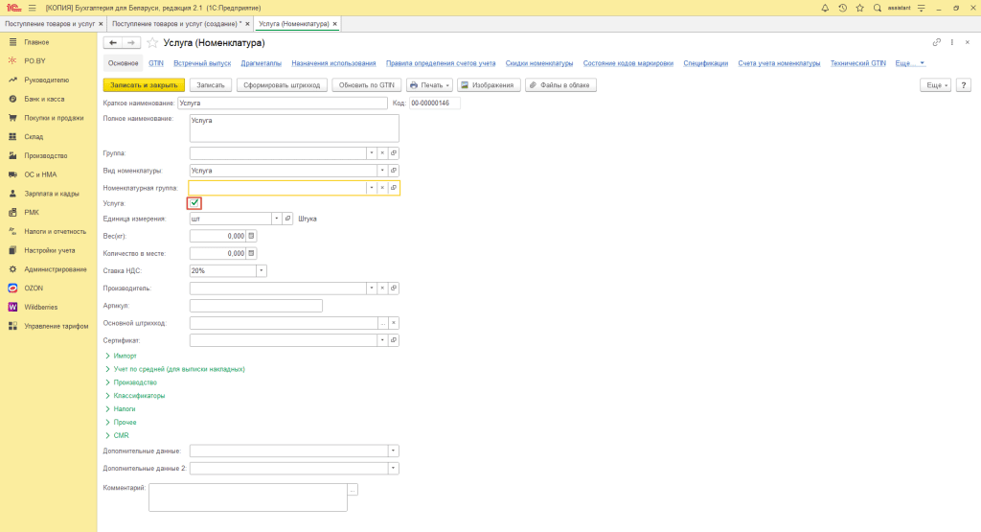Expand the Налоги section
Screen dimensions: 981x532
click(x=125, y=409)
